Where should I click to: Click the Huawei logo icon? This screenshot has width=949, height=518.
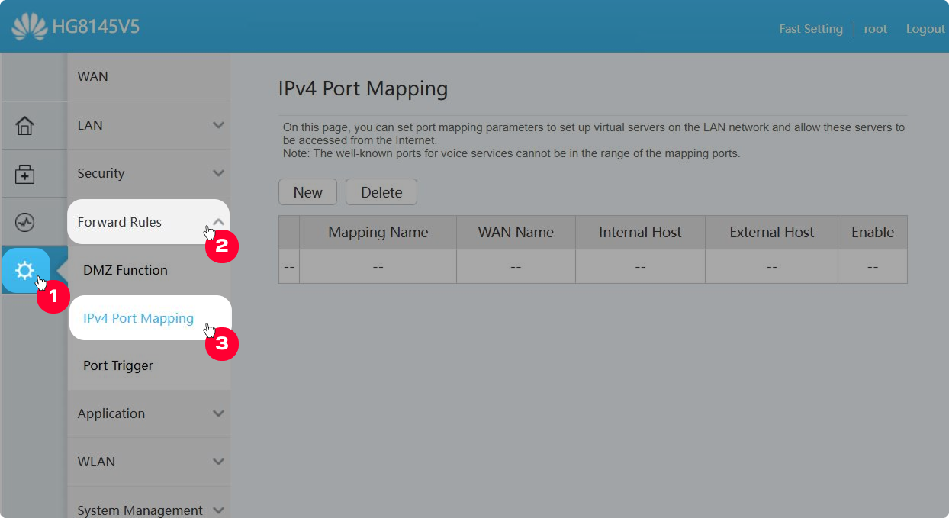click(29, 27)
